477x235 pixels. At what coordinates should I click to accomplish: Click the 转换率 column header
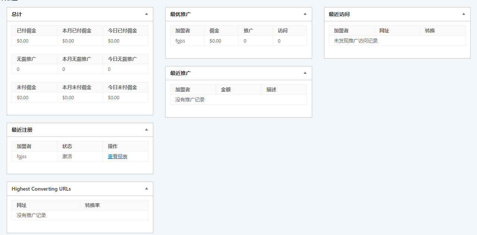(92, 205)
